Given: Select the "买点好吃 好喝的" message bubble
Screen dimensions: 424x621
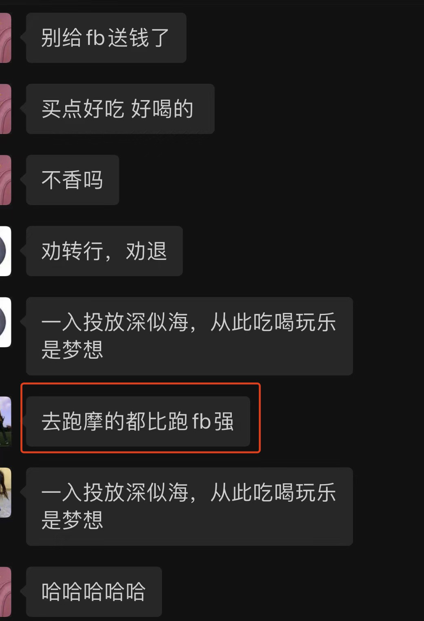Looking at the screenshot, I should (120, 109).
